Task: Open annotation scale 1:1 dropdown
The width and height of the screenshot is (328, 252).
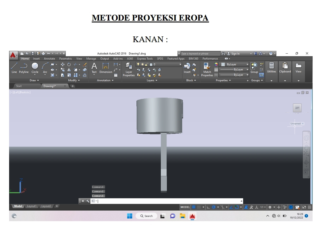Action: (x=263, y=207)
